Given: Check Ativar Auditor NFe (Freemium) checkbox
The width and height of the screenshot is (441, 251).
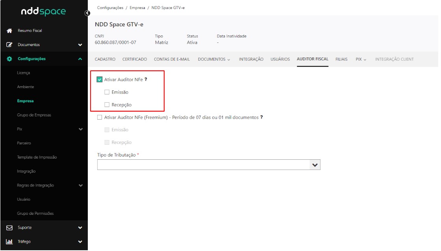Looking at the screenshot, I should pos(100,117).
